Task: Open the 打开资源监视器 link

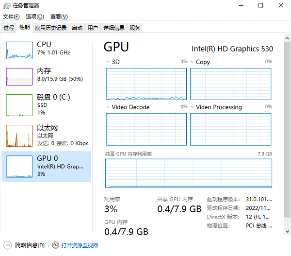Action: coord(80,245)
